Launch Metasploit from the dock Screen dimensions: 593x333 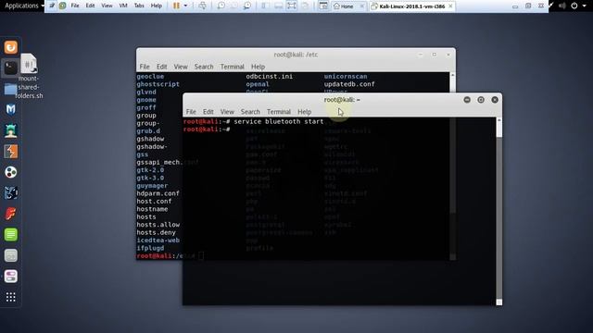[10, 109]
